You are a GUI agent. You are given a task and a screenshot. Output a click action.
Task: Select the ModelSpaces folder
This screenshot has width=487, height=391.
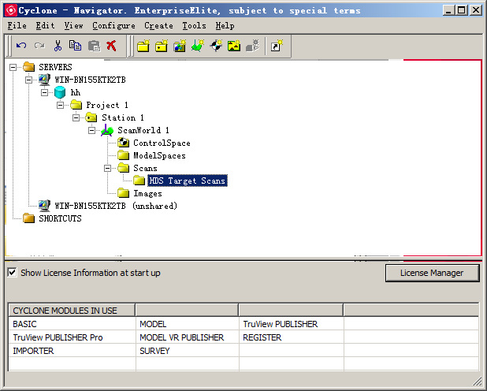point(159,155)
